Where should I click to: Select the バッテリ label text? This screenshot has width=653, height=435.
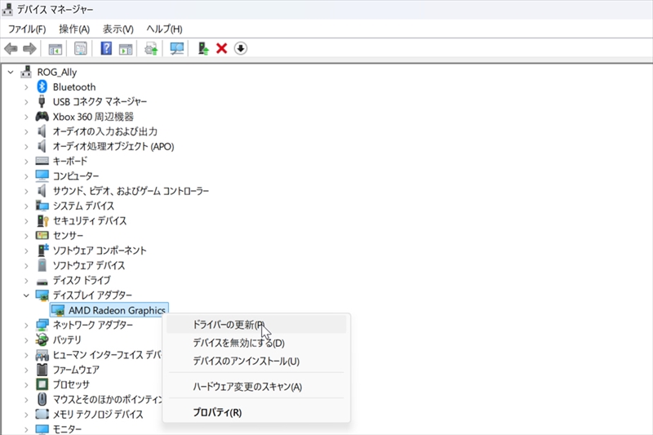coord(67,340)
